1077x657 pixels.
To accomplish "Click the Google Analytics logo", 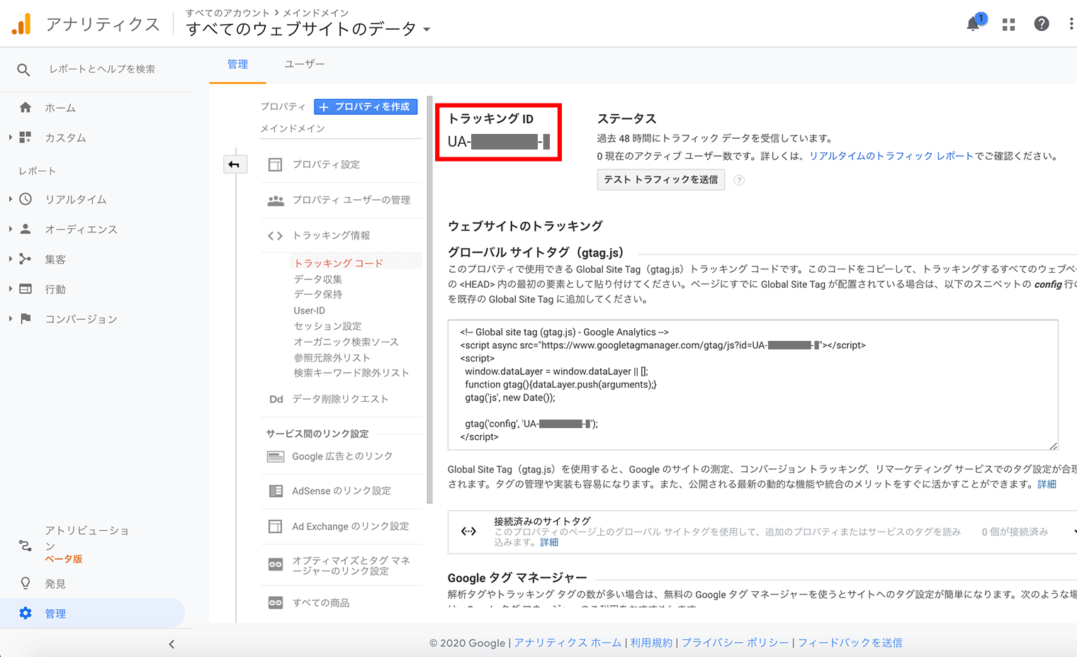I will 21,24.
